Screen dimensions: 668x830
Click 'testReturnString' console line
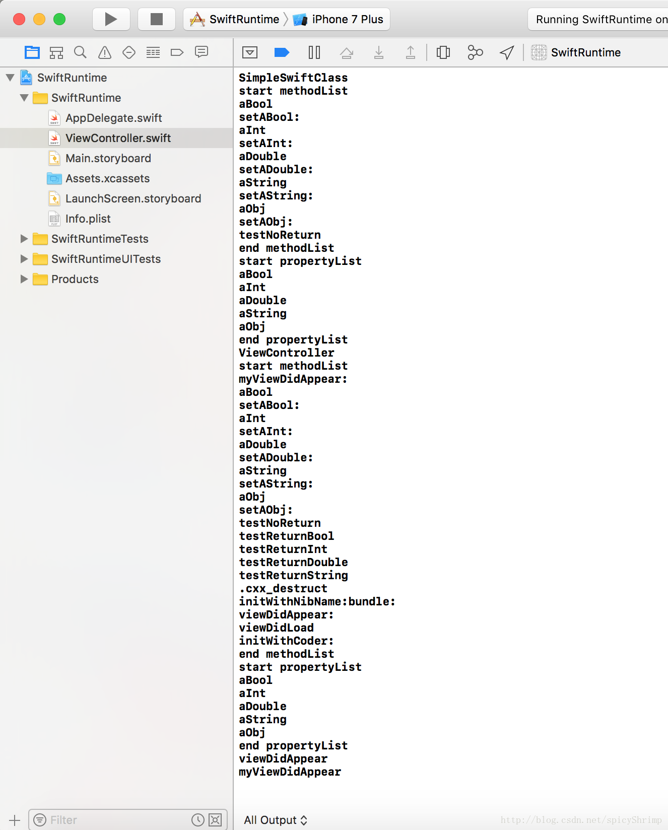293,575
